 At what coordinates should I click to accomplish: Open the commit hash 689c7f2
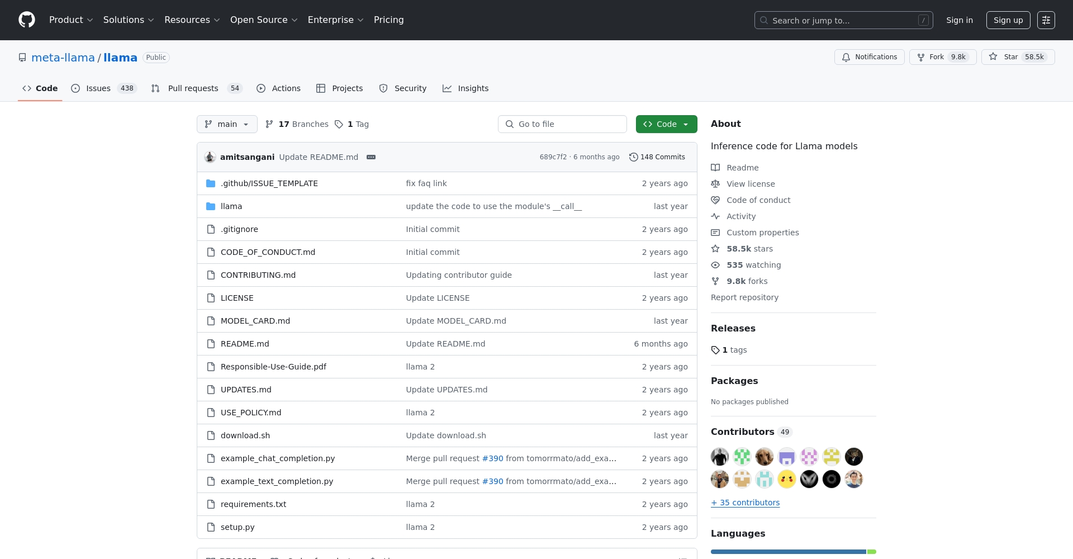pos(553,157)
